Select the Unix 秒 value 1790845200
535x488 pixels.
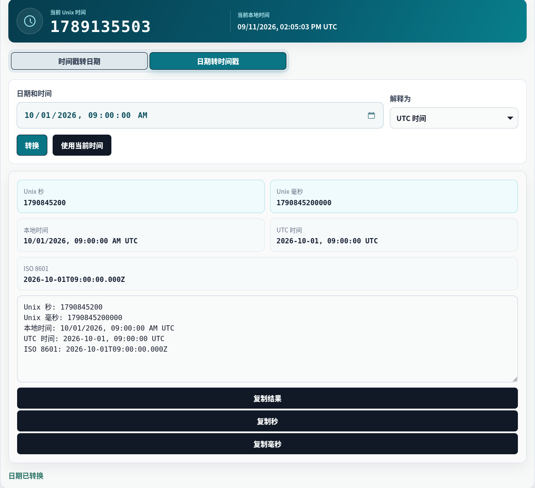[45, 203]
